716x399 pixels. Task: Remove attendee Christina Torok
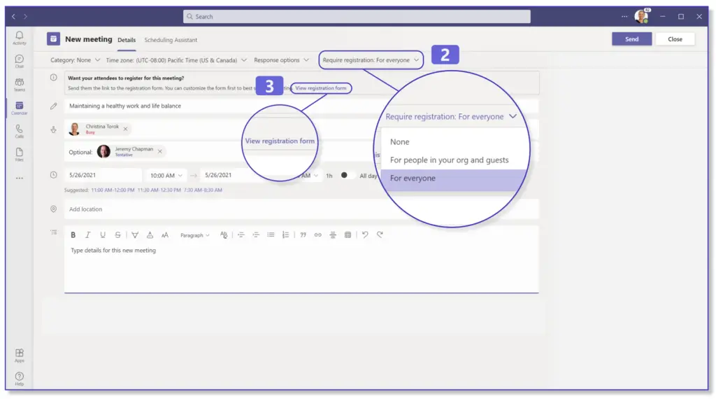click(126, 129)
